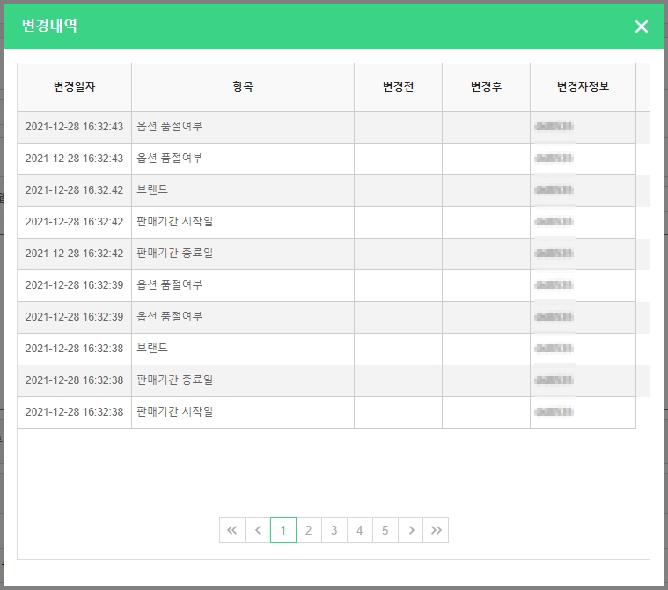Jump to the first page of results

(x=232, y=530)
